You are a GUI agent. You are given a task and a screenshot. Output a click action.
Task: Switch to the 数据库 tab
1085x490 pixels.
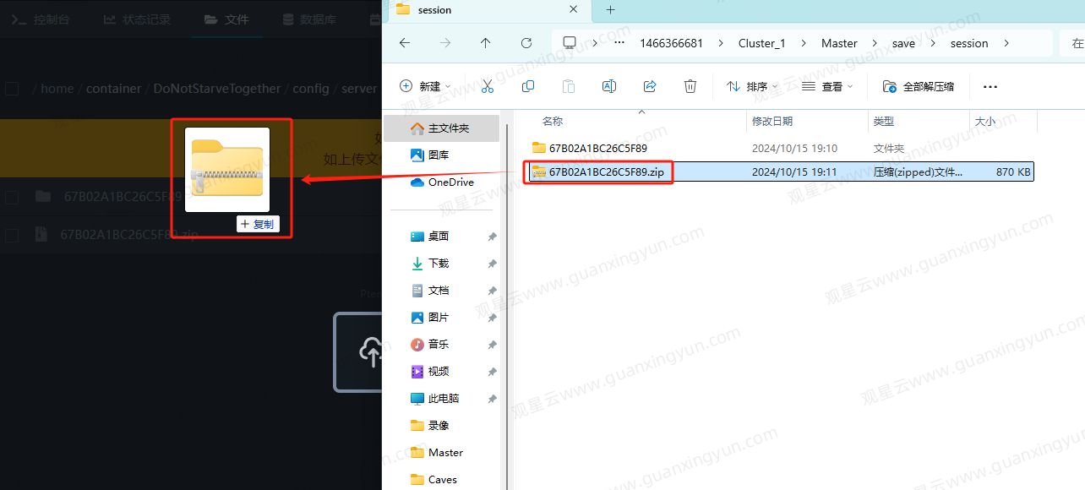[309, 19]
